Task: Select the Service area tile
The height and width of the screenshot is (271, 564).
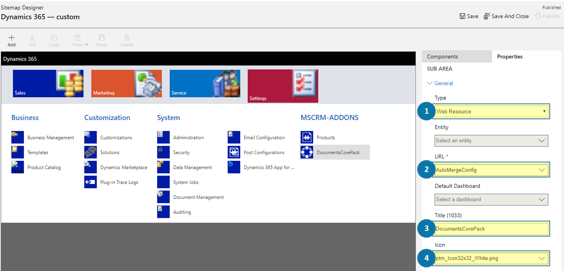Action: [205, 84]
